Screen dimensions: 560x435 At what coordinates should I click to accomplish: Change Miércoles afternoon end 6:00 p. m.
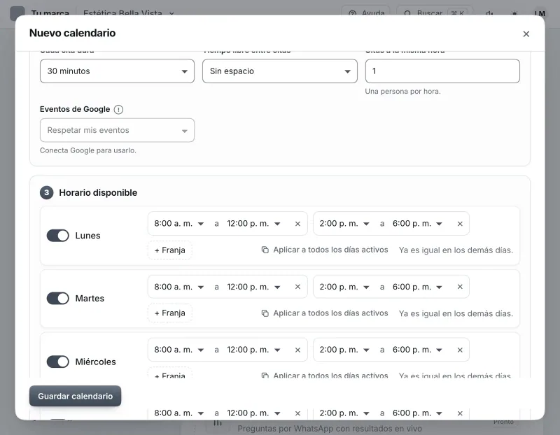click(417, 350)
